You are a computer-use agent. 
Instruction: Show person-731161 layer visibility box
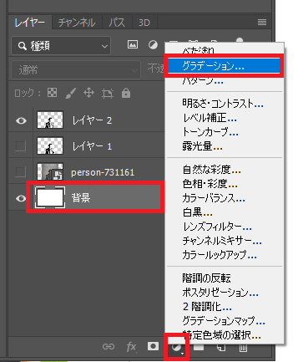coord(21,172)
